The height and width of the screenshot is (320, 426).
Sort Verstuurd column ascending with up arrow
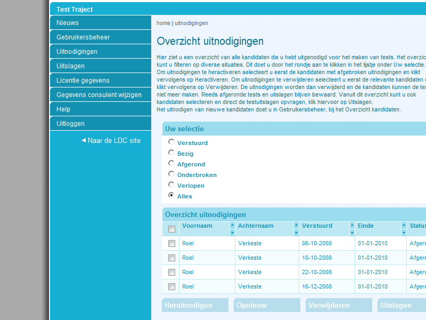coord(352,225)
